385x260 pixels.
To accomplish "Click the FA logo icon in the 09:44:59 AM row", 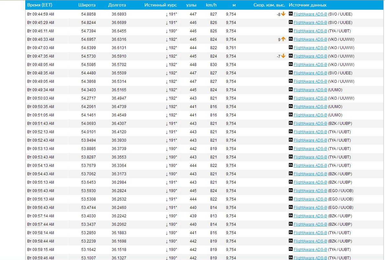I will click(290, 14).
